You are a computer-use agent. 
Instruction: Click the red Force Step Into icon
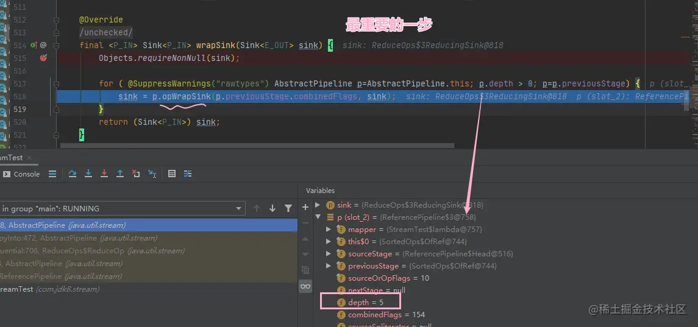pyautogui.click(x=104, y=174)
